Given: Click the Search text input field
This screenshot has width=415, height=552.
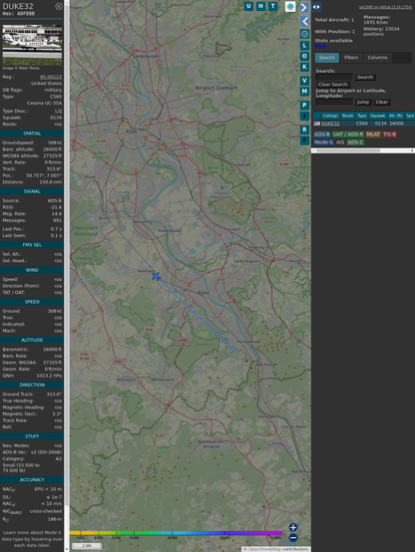Looking at the screenshot, I should click(334, 77).
